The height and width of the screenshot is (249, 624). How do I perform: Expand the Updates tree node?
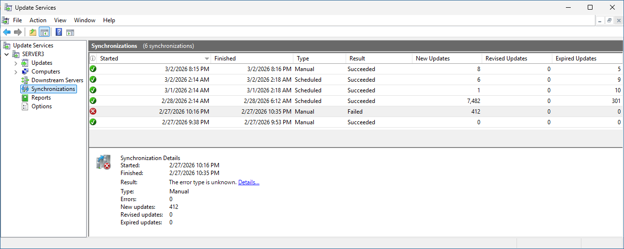click(15, 63)
